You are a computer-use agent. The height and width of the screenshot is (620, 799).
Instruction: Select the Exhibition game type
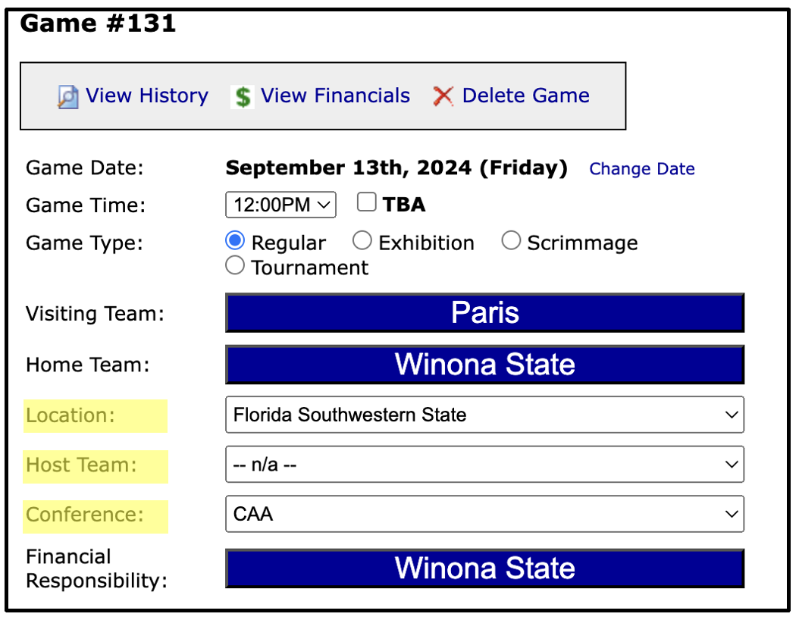pos(362,240)
